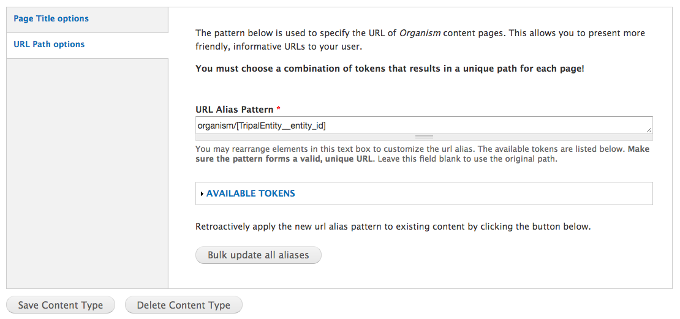Click the grippie bar below the pattern textarea
Viewport: 680px width, 319px height.
tap(424, 137)
